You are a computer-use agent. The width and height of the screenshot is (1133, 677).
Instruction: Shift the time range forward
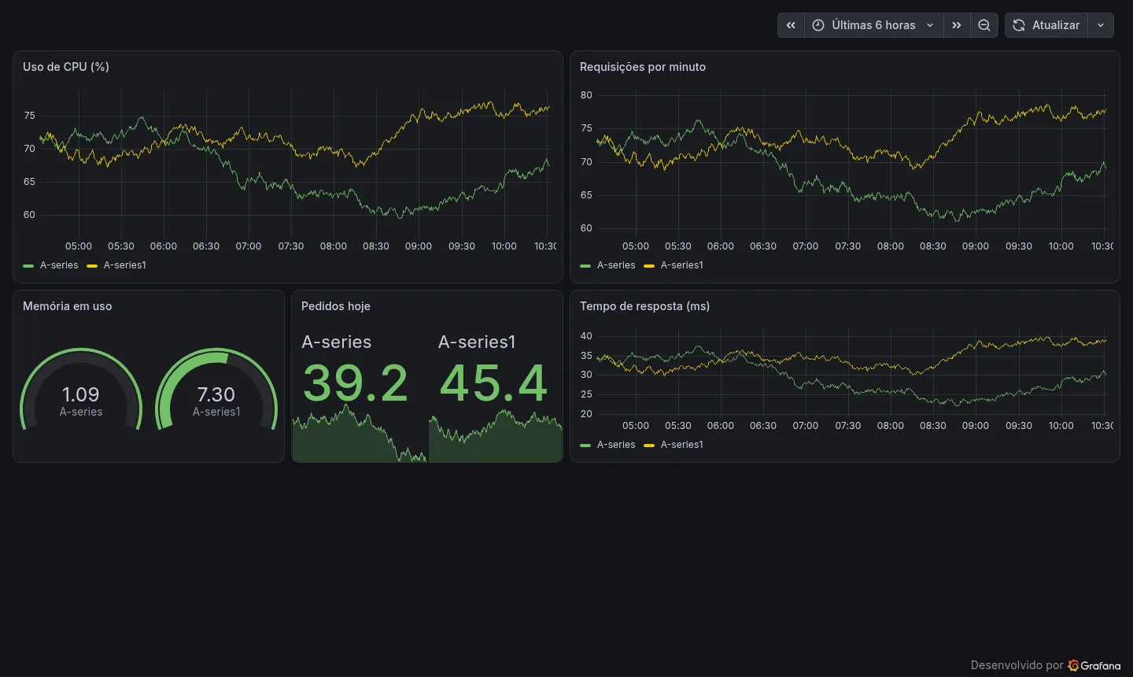957,25
